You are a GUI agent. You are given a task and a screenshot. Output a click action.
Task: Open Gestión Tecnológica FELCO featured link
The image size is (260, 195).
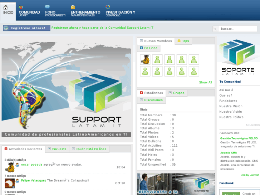point(239,138)
